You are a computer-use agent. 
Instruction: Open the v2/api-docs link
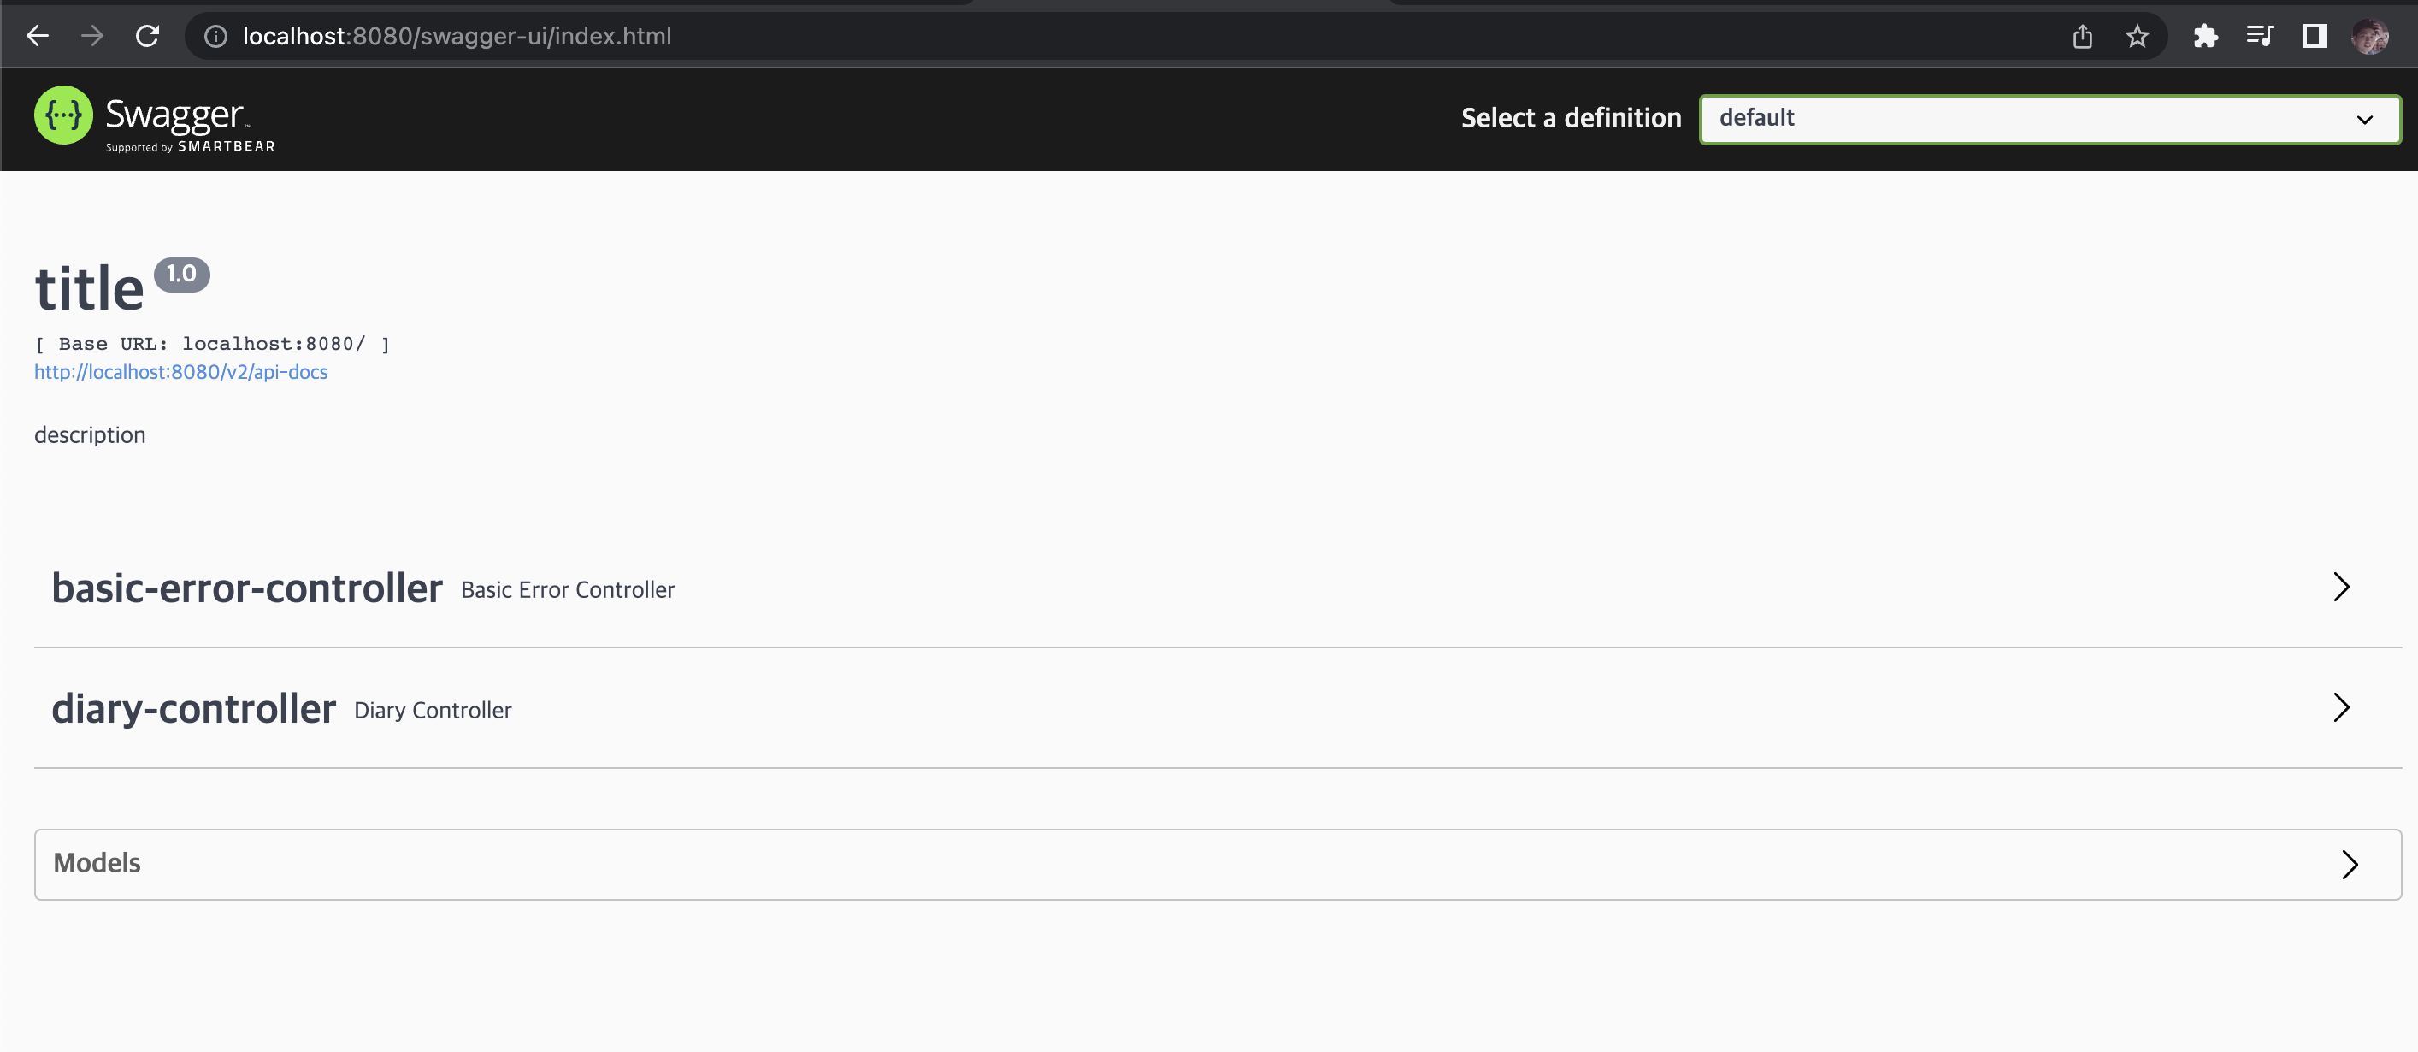(180, 372)
